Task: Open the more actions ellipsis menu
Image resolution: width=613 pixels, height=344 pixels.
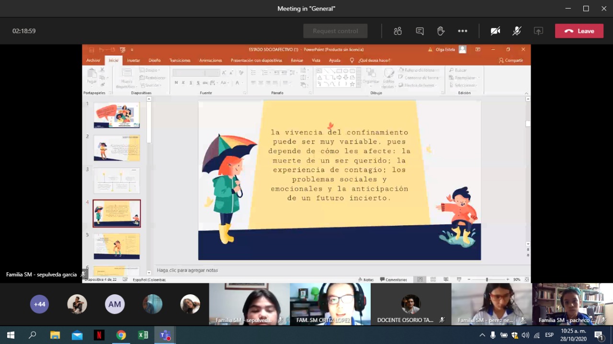Action: pos(462,31)
